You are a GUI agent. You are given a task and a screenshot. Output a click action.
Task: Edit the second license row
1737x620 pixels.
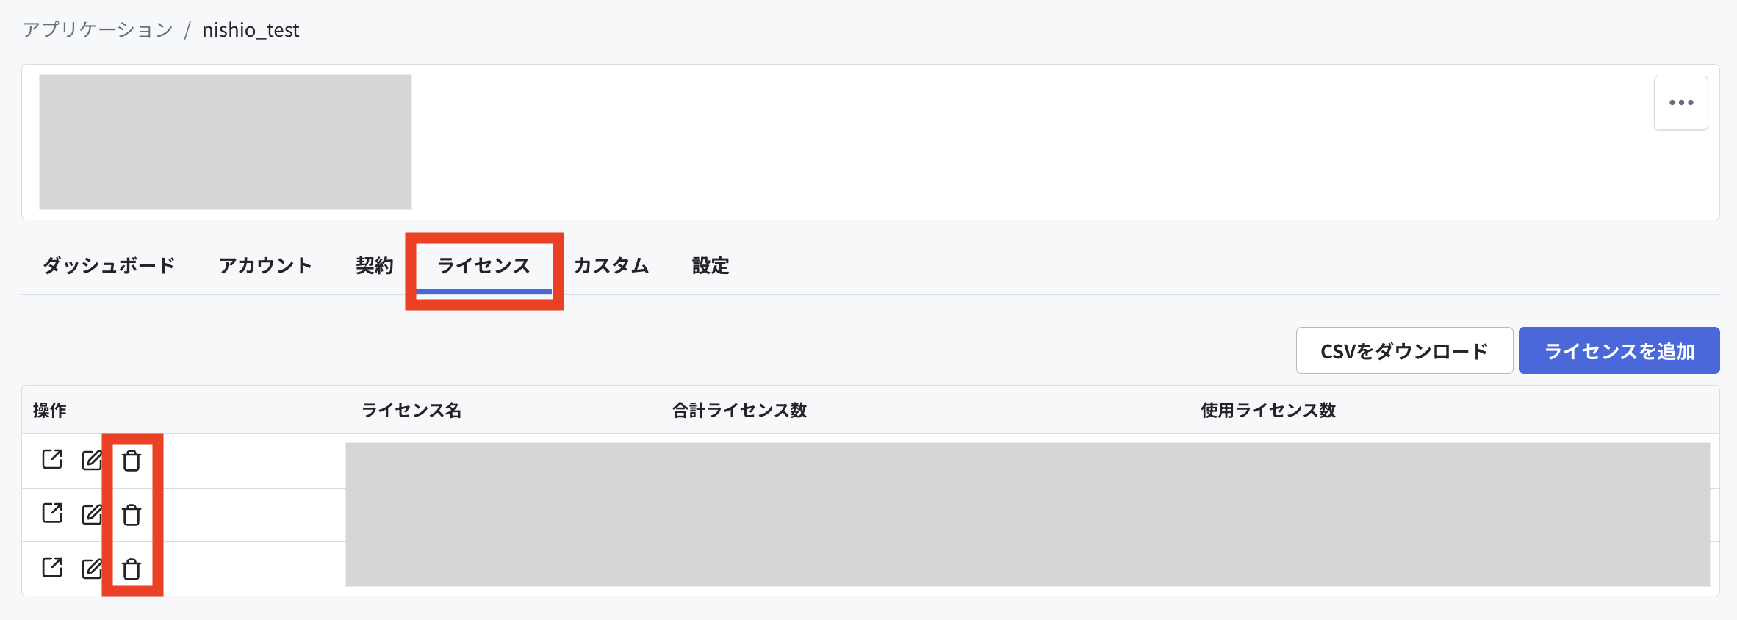click(x=92, y=514)
